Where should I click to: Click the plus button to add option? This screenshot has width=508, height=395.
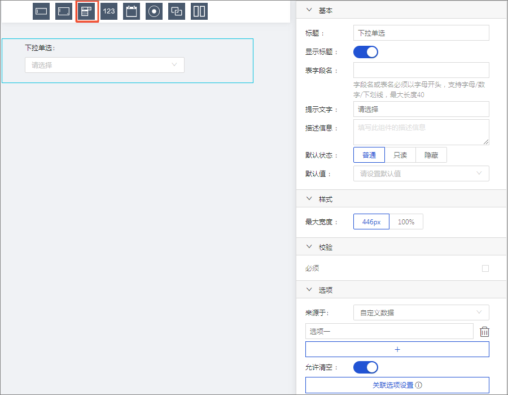click(397, 349)
